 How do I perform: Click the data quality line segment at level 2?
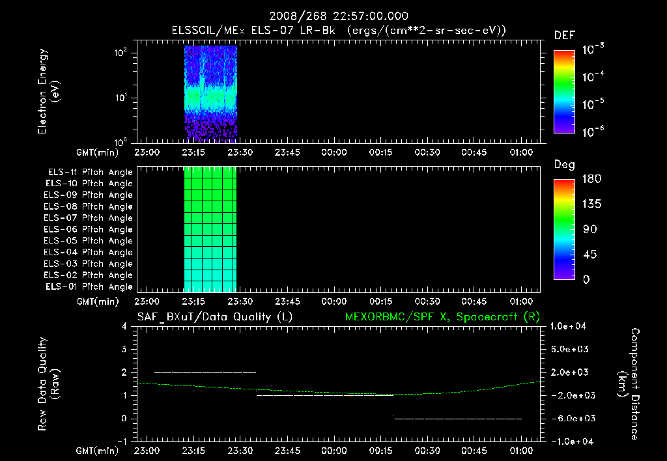click(x=205, y=372)
